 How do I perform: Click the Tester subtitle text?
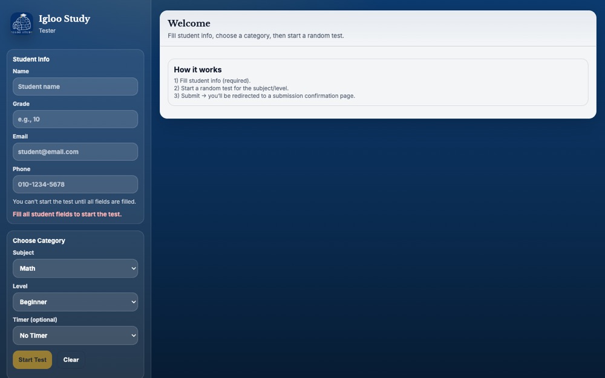(47, 30)
